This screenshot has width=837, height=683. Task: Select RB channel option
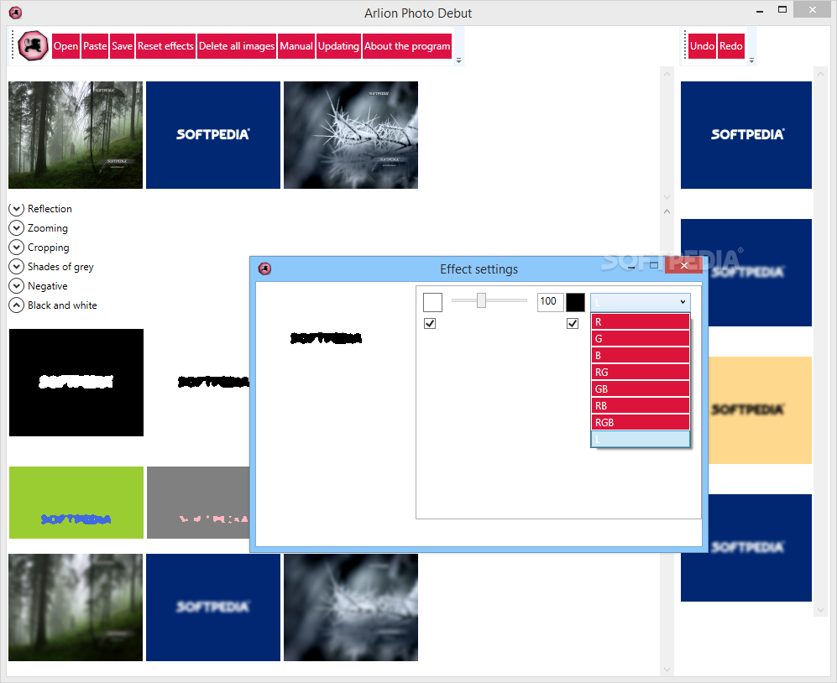point(640,405)
